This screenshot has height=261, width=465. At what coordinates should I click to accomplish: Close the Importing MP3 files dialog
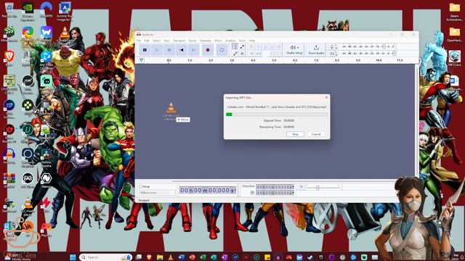(x=326, y=97)
